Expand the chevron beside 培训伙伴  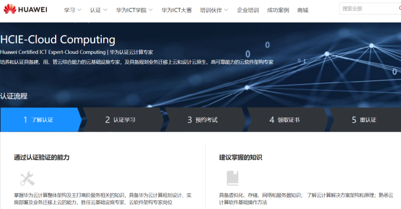coord(226,10)
